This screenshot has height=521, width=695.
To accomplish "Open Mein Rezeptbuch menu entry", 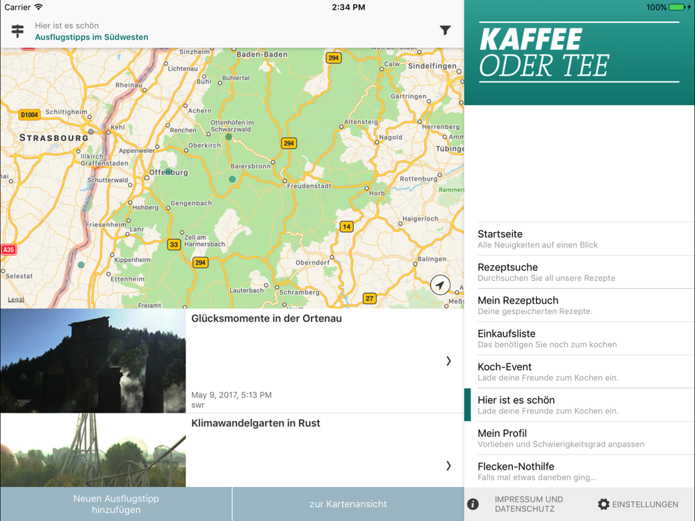I will (580, 305).
